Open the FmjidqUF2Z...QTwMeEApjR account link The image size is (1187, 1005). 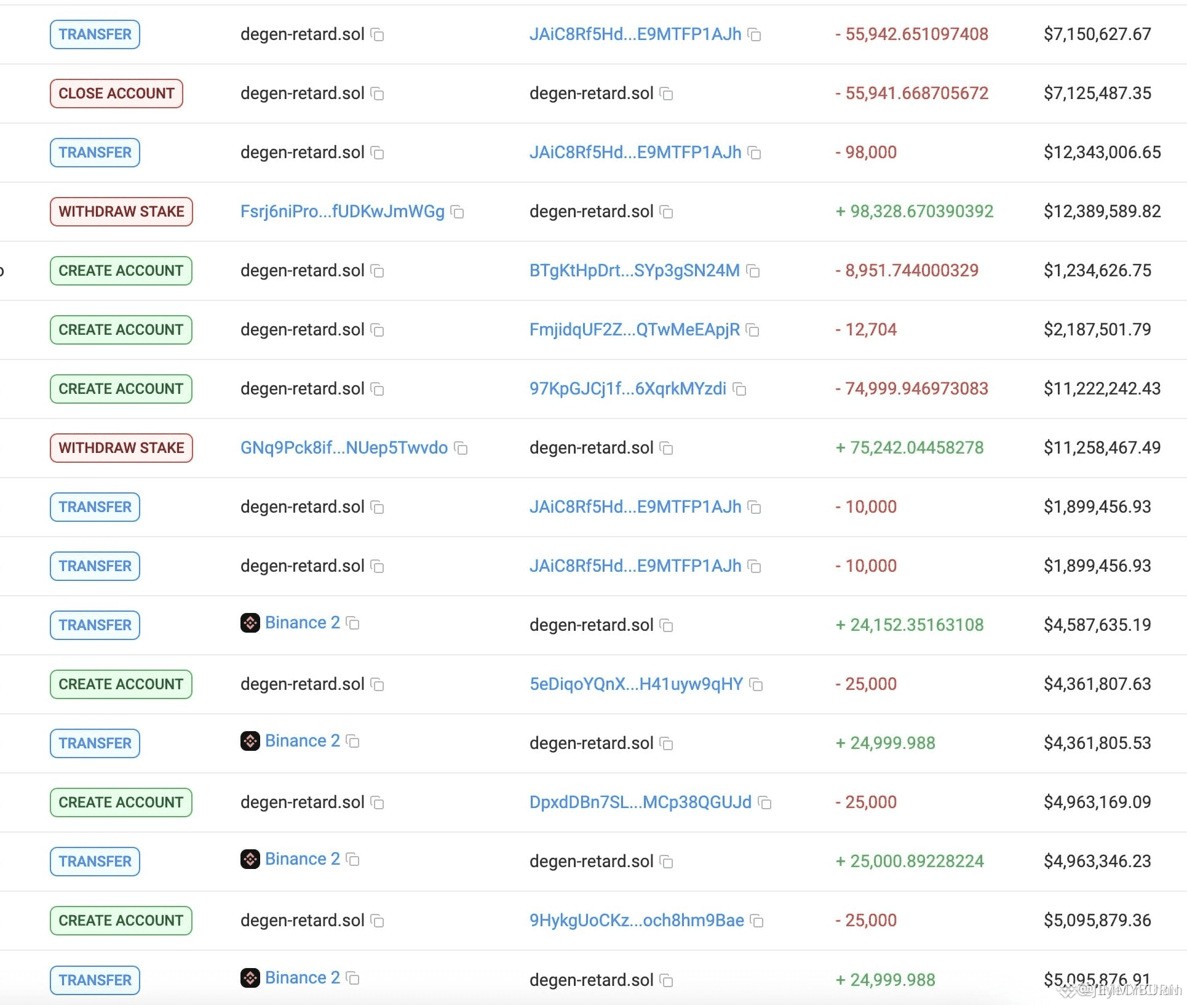(x=634, y=330)
